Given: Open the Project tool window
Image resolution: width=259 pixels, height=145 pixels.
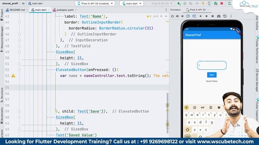Looking at the screenshot, I should [2, 14].
